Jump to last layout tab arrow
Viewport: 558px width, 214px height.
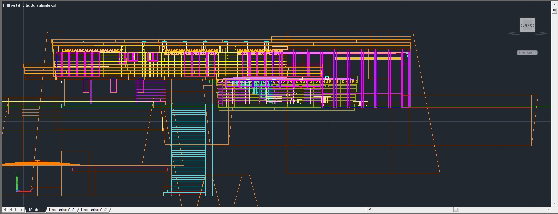click(x=22, y=210)
